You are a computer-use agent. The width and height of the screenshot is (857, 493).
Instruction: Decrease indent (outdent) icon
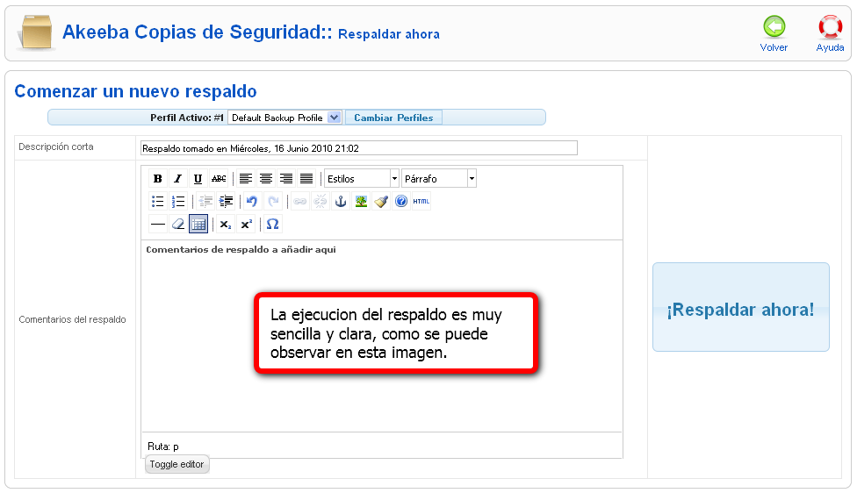click(x=205, y=202)
